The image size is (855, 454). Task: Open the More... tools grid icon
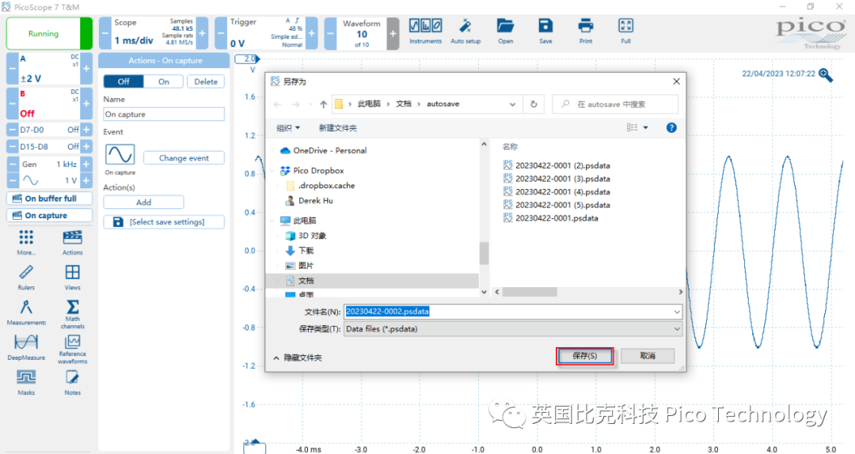tap(26, 237)
